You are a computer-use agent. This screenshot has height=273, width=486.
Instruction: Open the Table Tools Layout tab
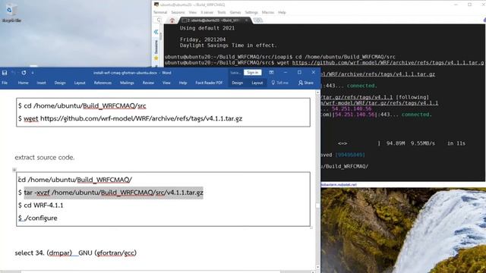tap(257, 83)
